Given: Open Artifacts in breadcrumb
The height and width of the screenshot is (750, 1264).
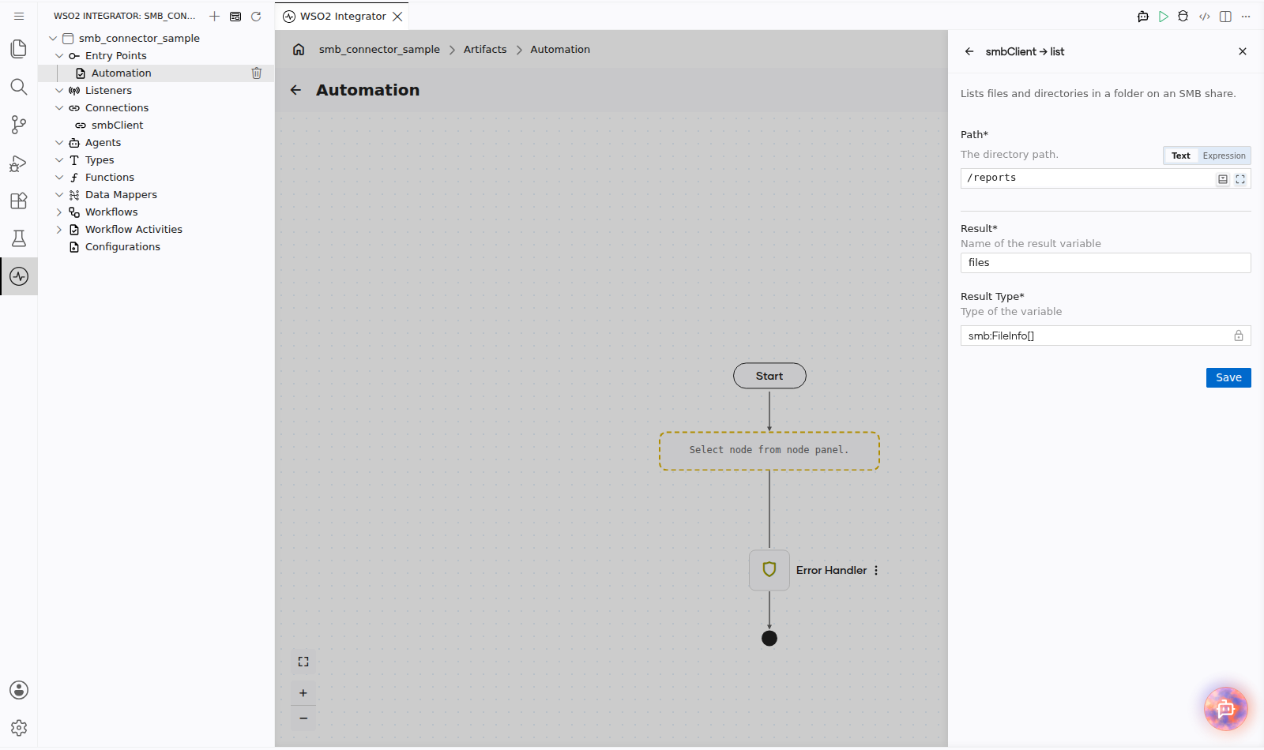Looking at the screenshot, I should (x=485, y=49).
